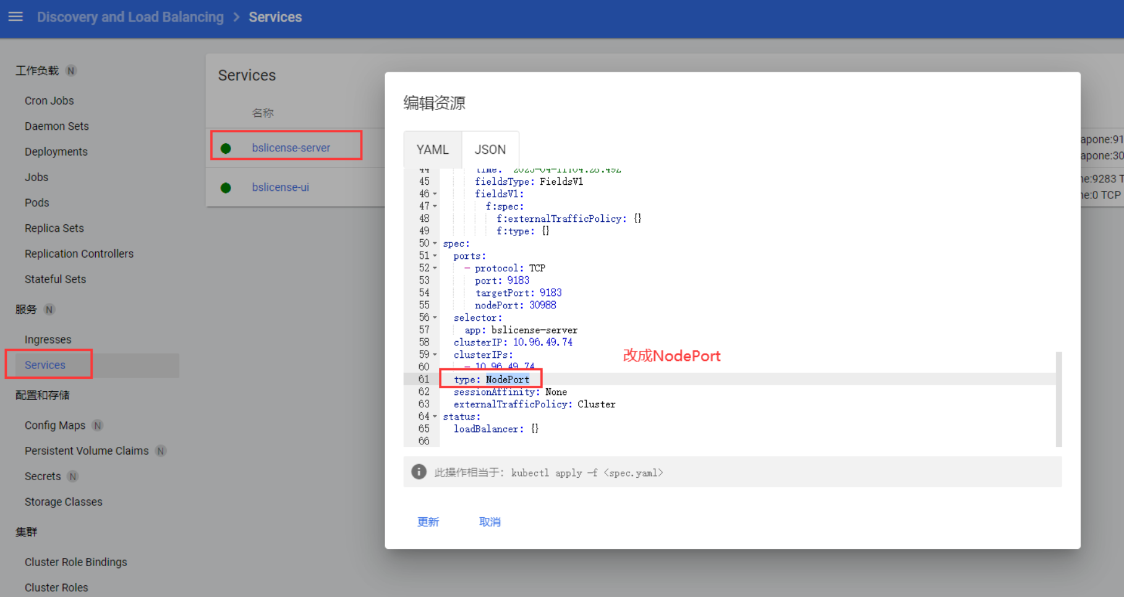This screenshot has width=1124, height=597.
Task: Open Pods list
Action: [x=36, y=203]
